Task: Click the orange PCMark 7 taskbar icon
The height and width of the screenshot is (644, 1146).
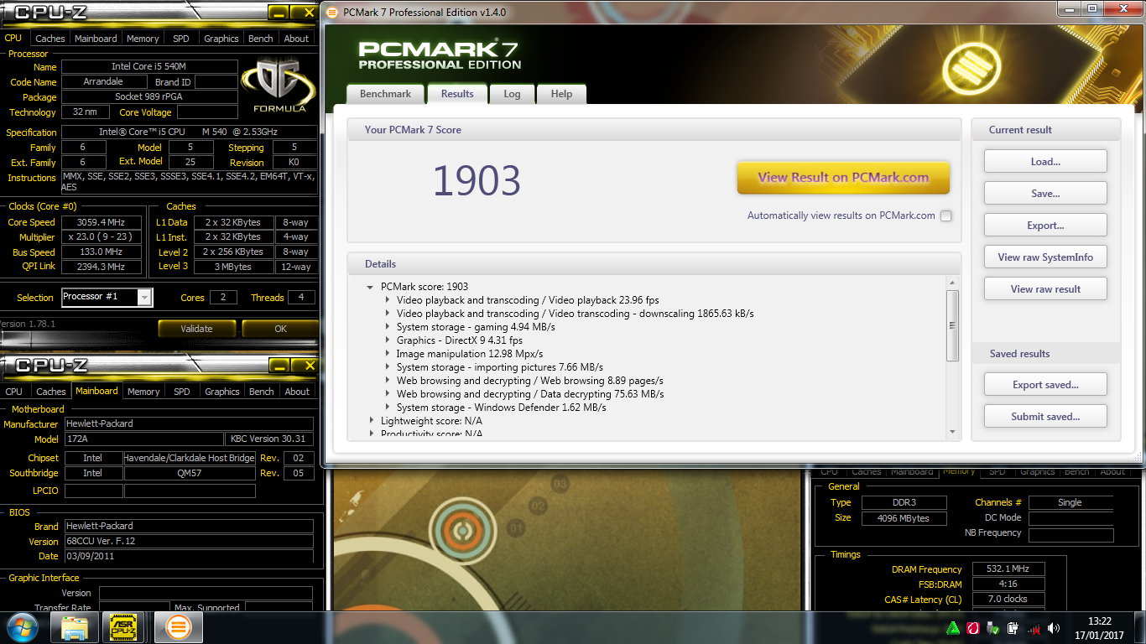Action: [x=178, y=626]
